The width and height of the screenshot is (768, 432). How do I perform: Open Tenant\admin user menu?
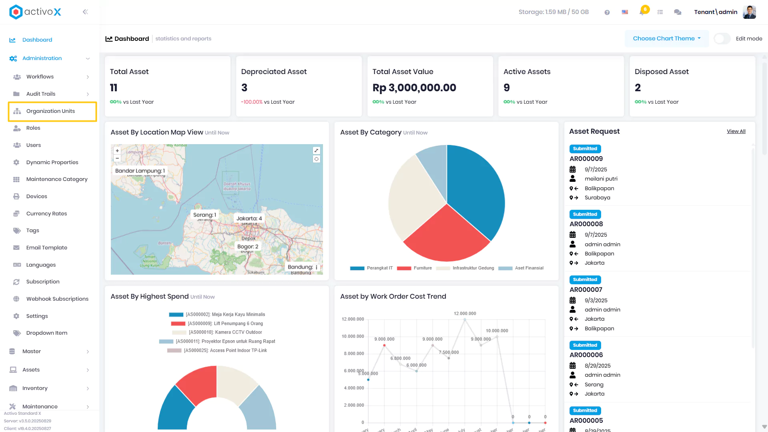[x=716, y=12]
